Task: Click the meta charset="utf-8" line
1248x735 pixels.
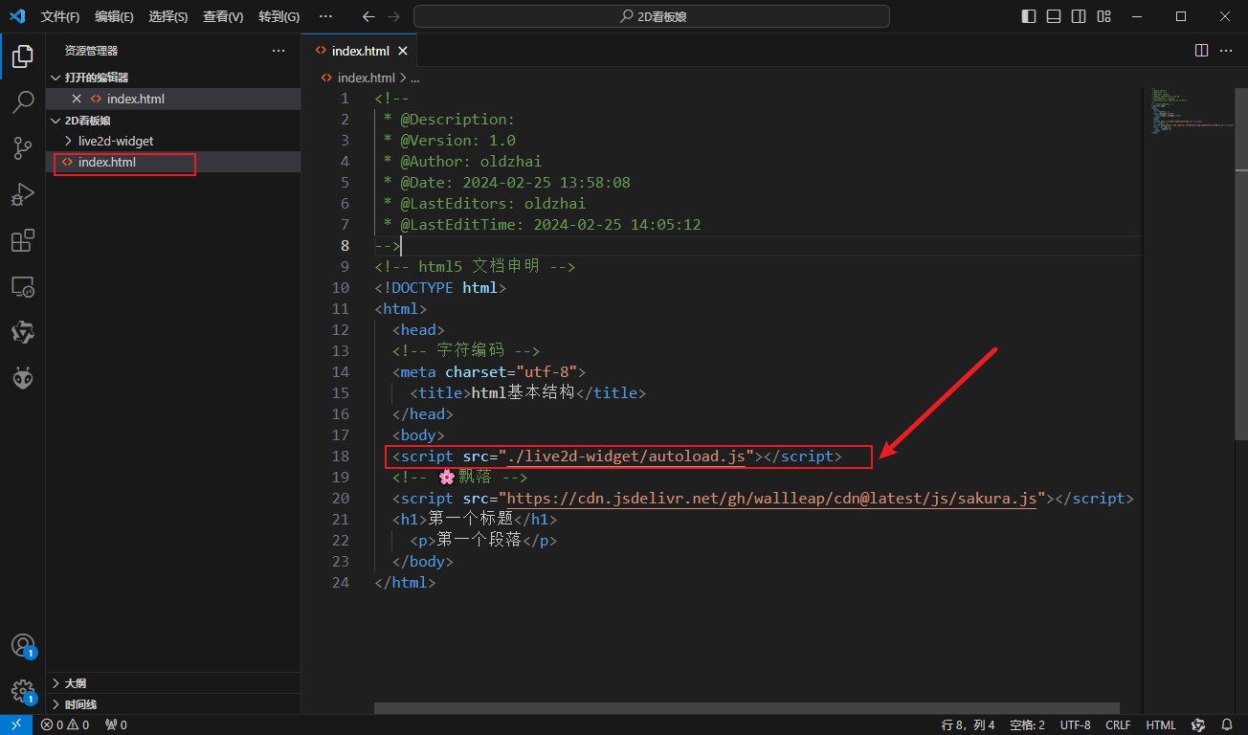Action: point(488,372)
